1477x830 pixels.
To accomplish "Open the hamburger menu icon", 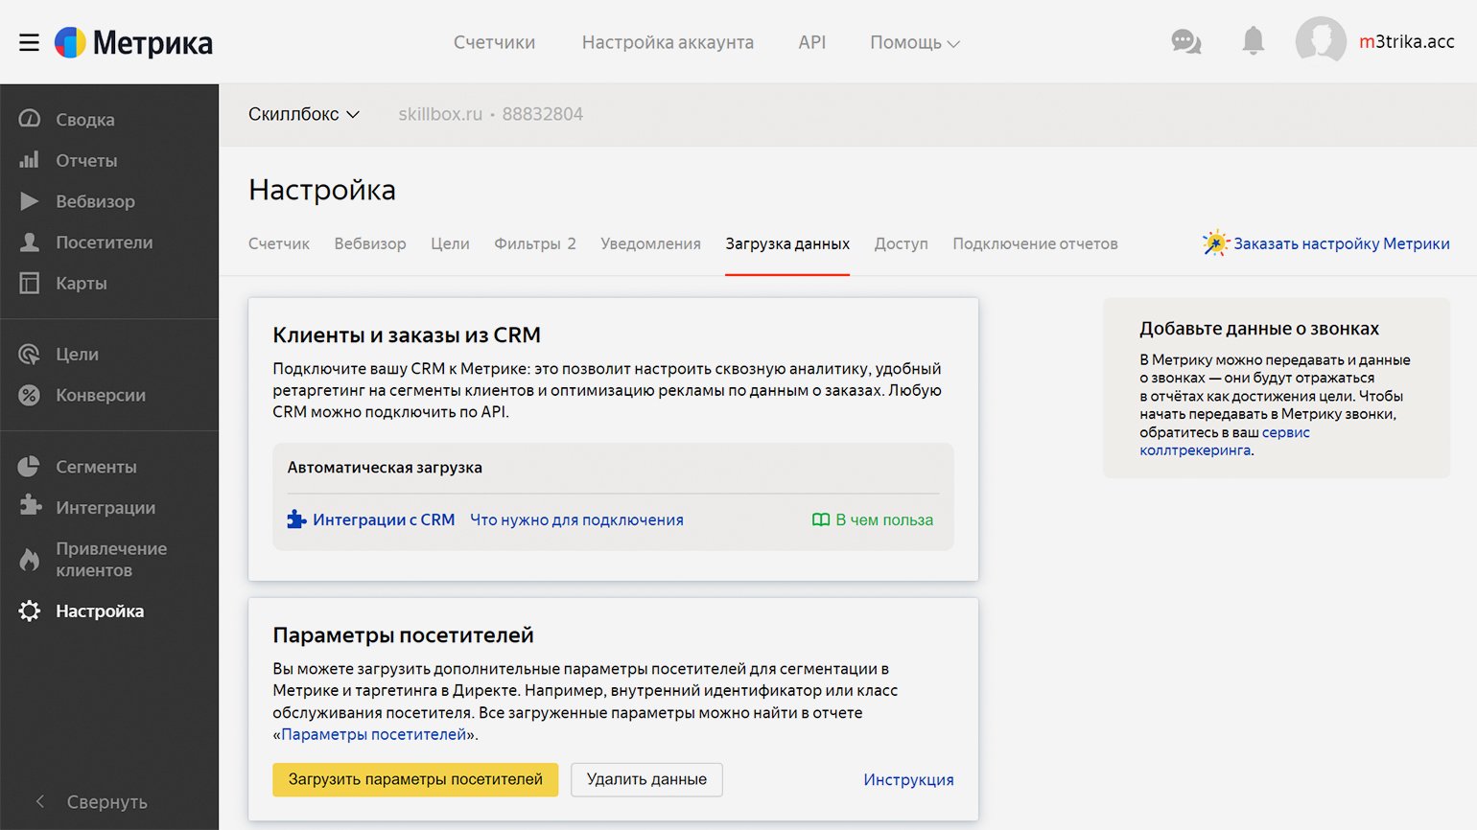I will point(29,43).
